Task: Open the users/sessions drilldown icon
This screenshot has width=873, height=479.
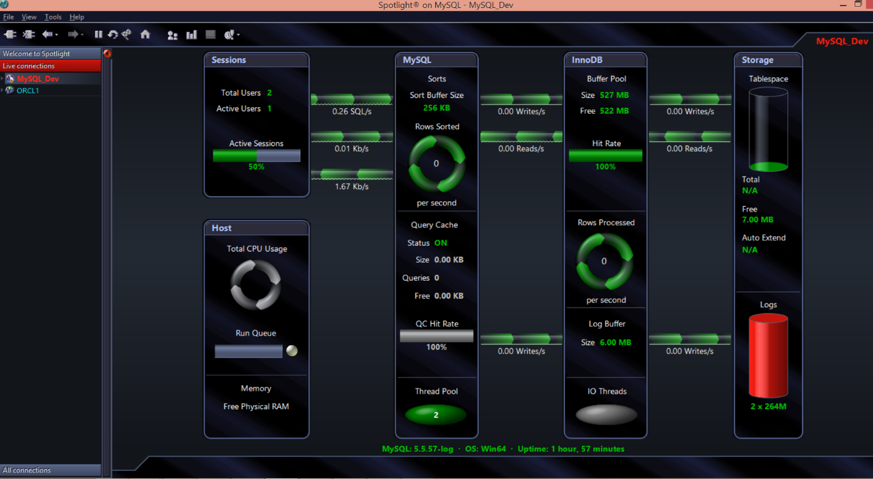Action: (x=173, y=35)
